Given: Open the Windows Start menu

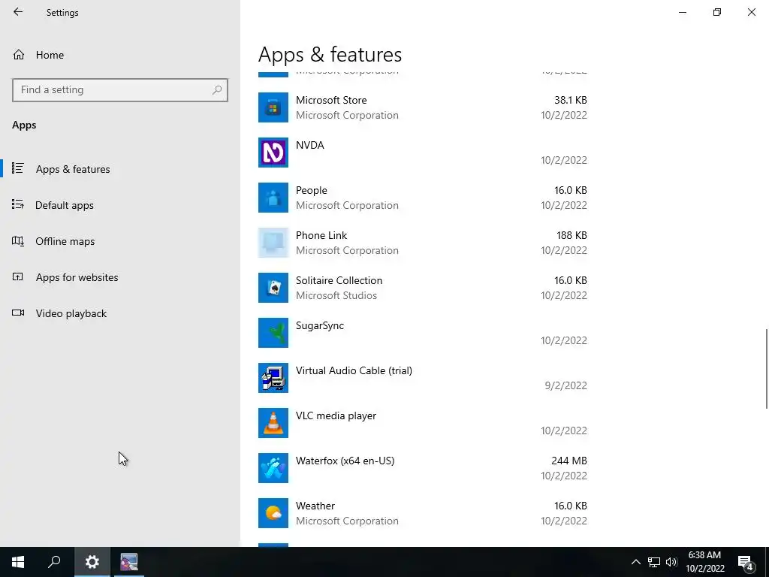Looking at the screenshot, I should [18, 562].
